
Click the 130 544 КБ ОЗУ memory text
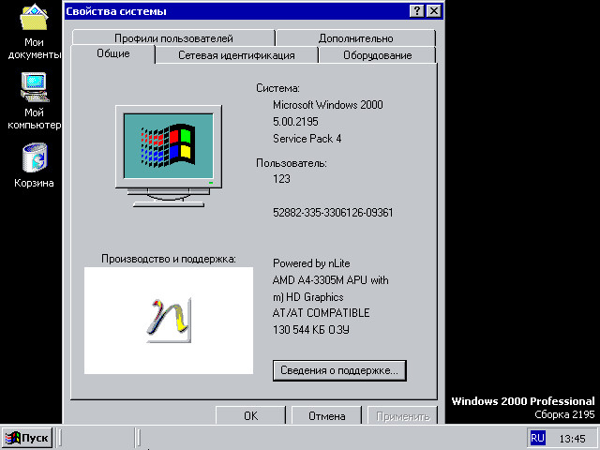click(x=310, y=330)
